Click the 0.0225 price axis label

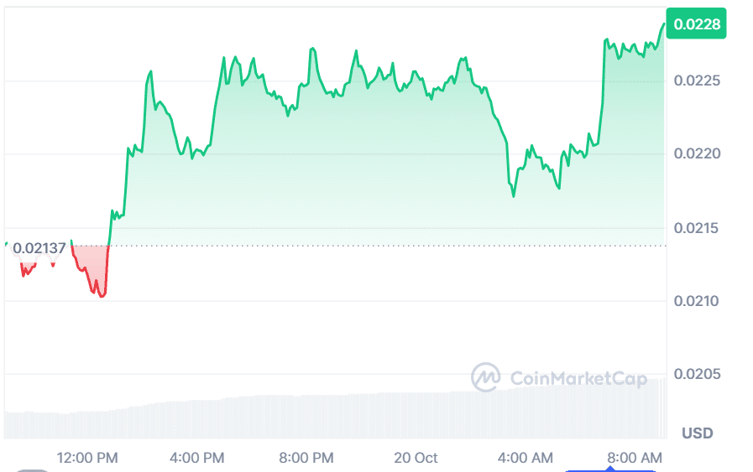click(x=697, y=81)
